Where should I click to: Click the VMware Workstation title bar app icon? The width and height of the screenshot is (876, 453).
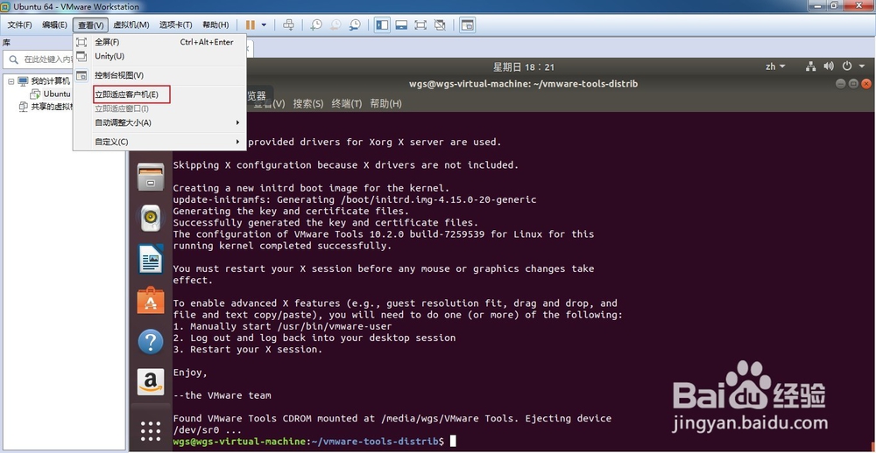click(x=5, y=6)
